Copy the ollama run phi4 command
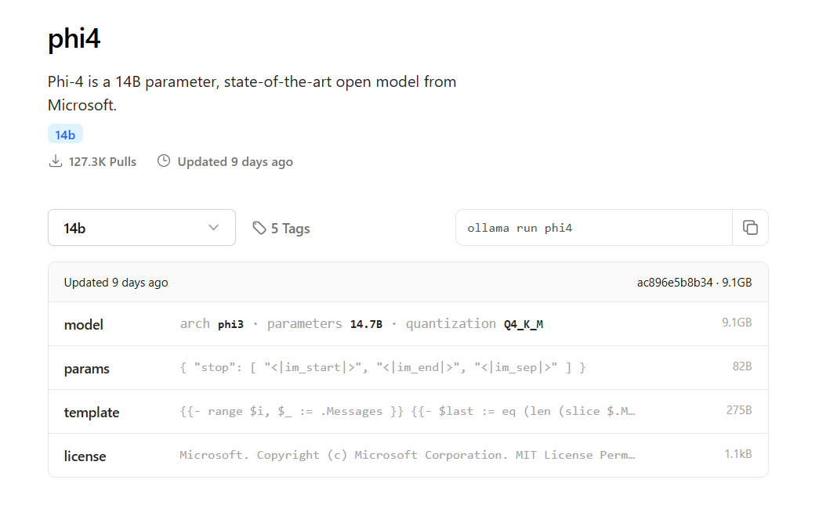Viewport: 819px width, 512px height. pyautogui.click(x=750, y=228)
